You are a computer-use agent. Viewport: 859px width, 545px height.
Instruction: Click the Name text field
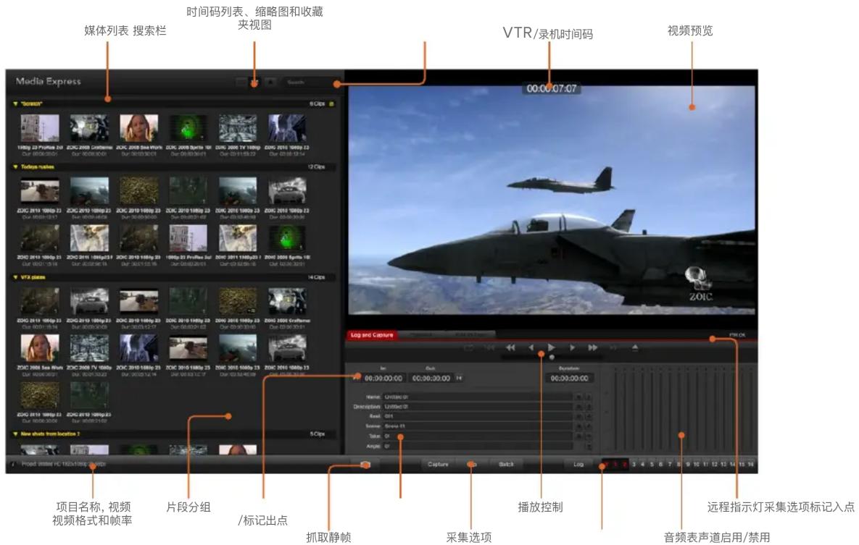[478, 397]
